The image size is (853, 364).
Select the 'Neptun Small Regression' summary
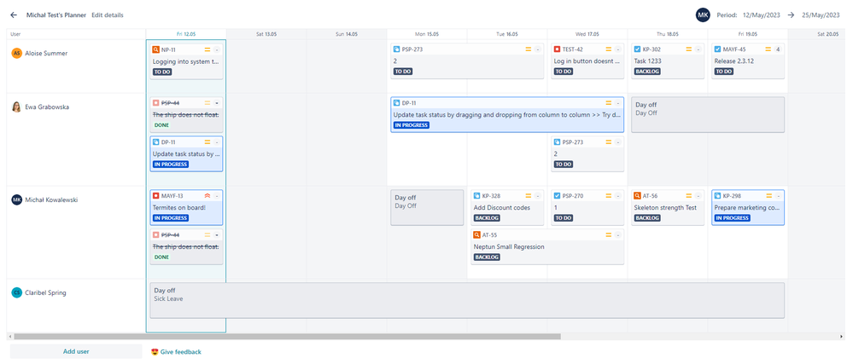[x=509, y=246]
